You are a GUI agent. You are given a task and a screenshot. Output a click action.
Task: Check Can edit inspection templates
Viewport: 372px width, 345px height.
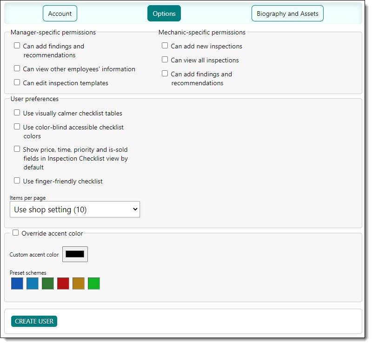tap(17, 82)
